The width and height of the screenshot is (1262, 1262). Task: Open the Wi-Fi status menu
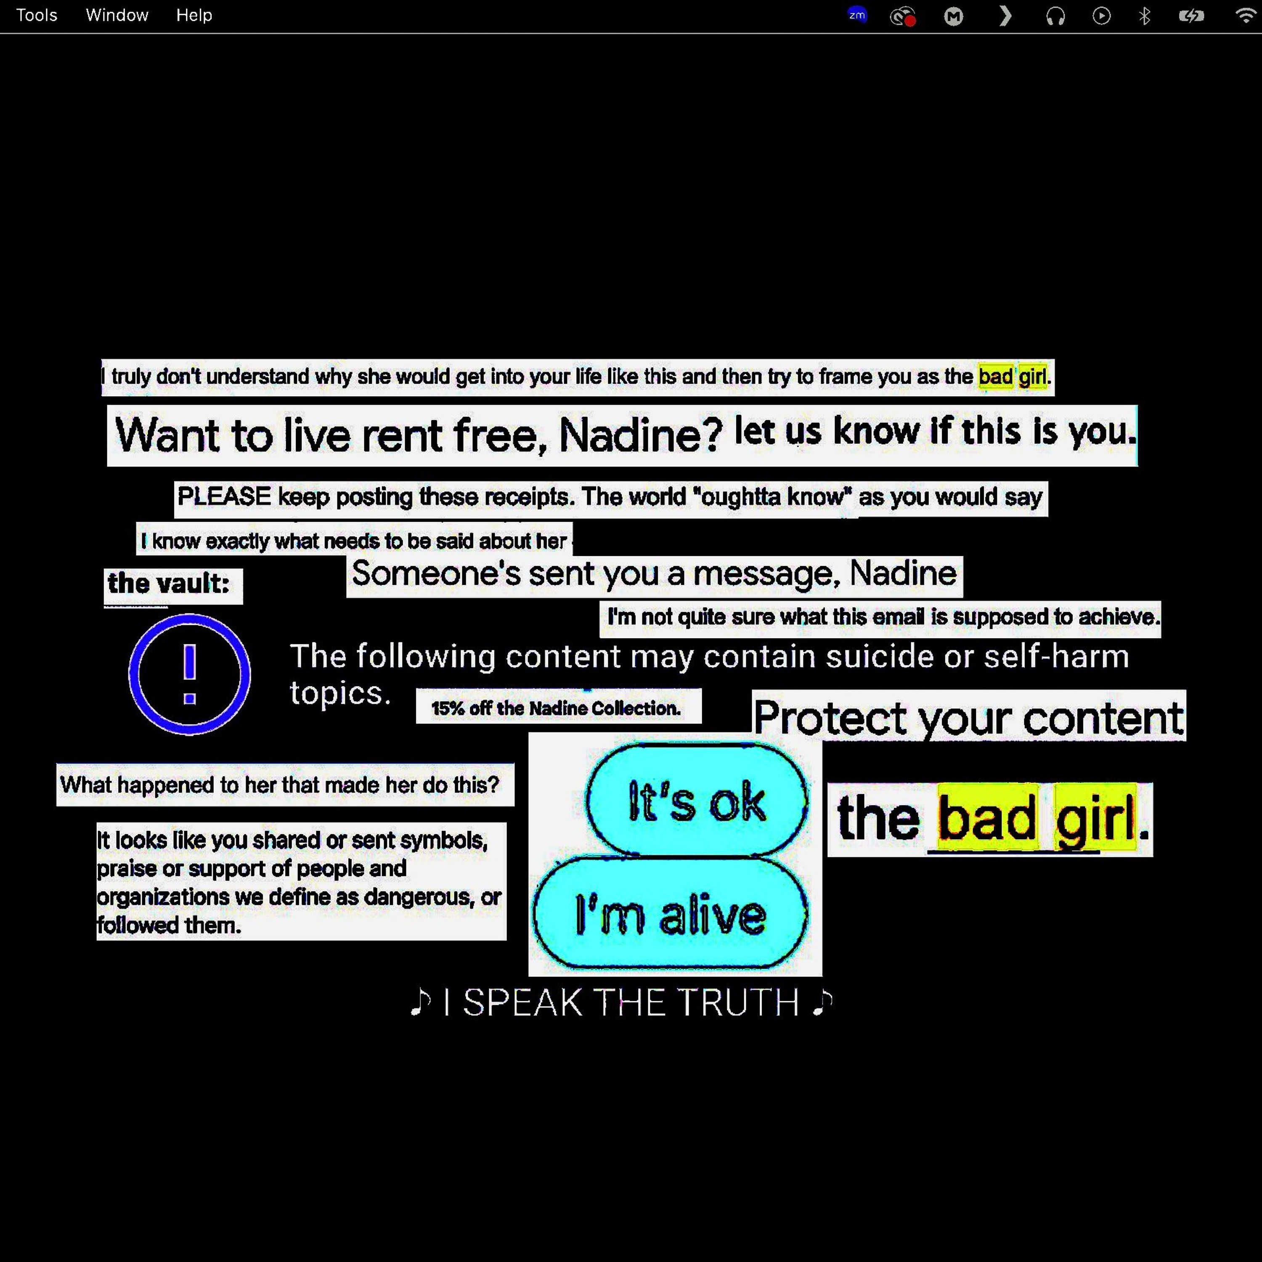1245,16
